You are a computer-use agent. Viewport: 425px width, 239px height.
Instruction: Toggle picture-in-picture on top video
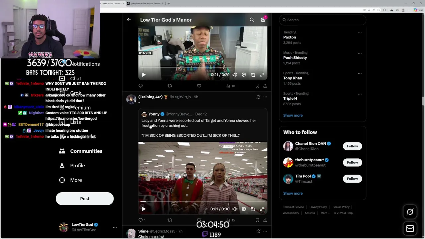click(x=253, y=75)
